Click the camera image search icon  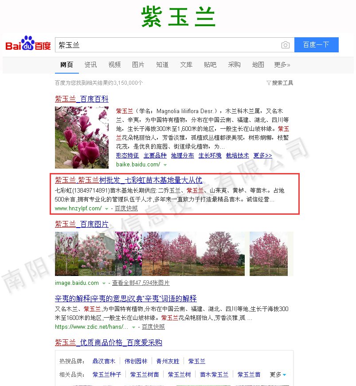tap(286, 45)
